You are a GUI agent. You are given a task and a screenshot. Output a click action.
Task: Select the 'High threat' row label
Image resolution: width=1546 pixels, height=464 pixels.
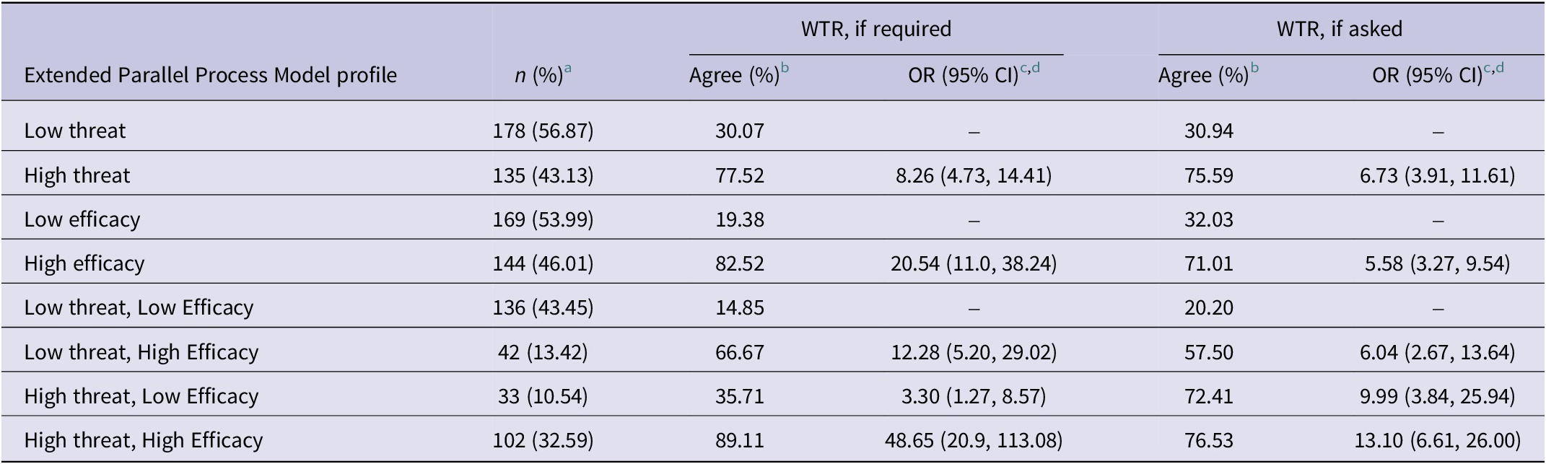pos(77,175)
